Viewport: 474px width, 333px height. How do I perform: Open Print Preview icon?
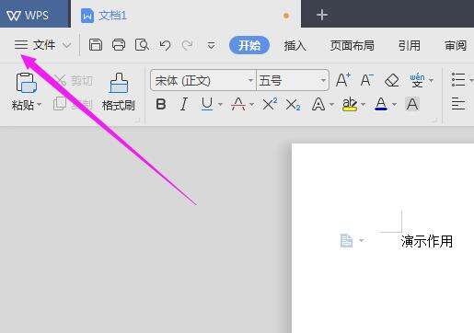[142, 45]
